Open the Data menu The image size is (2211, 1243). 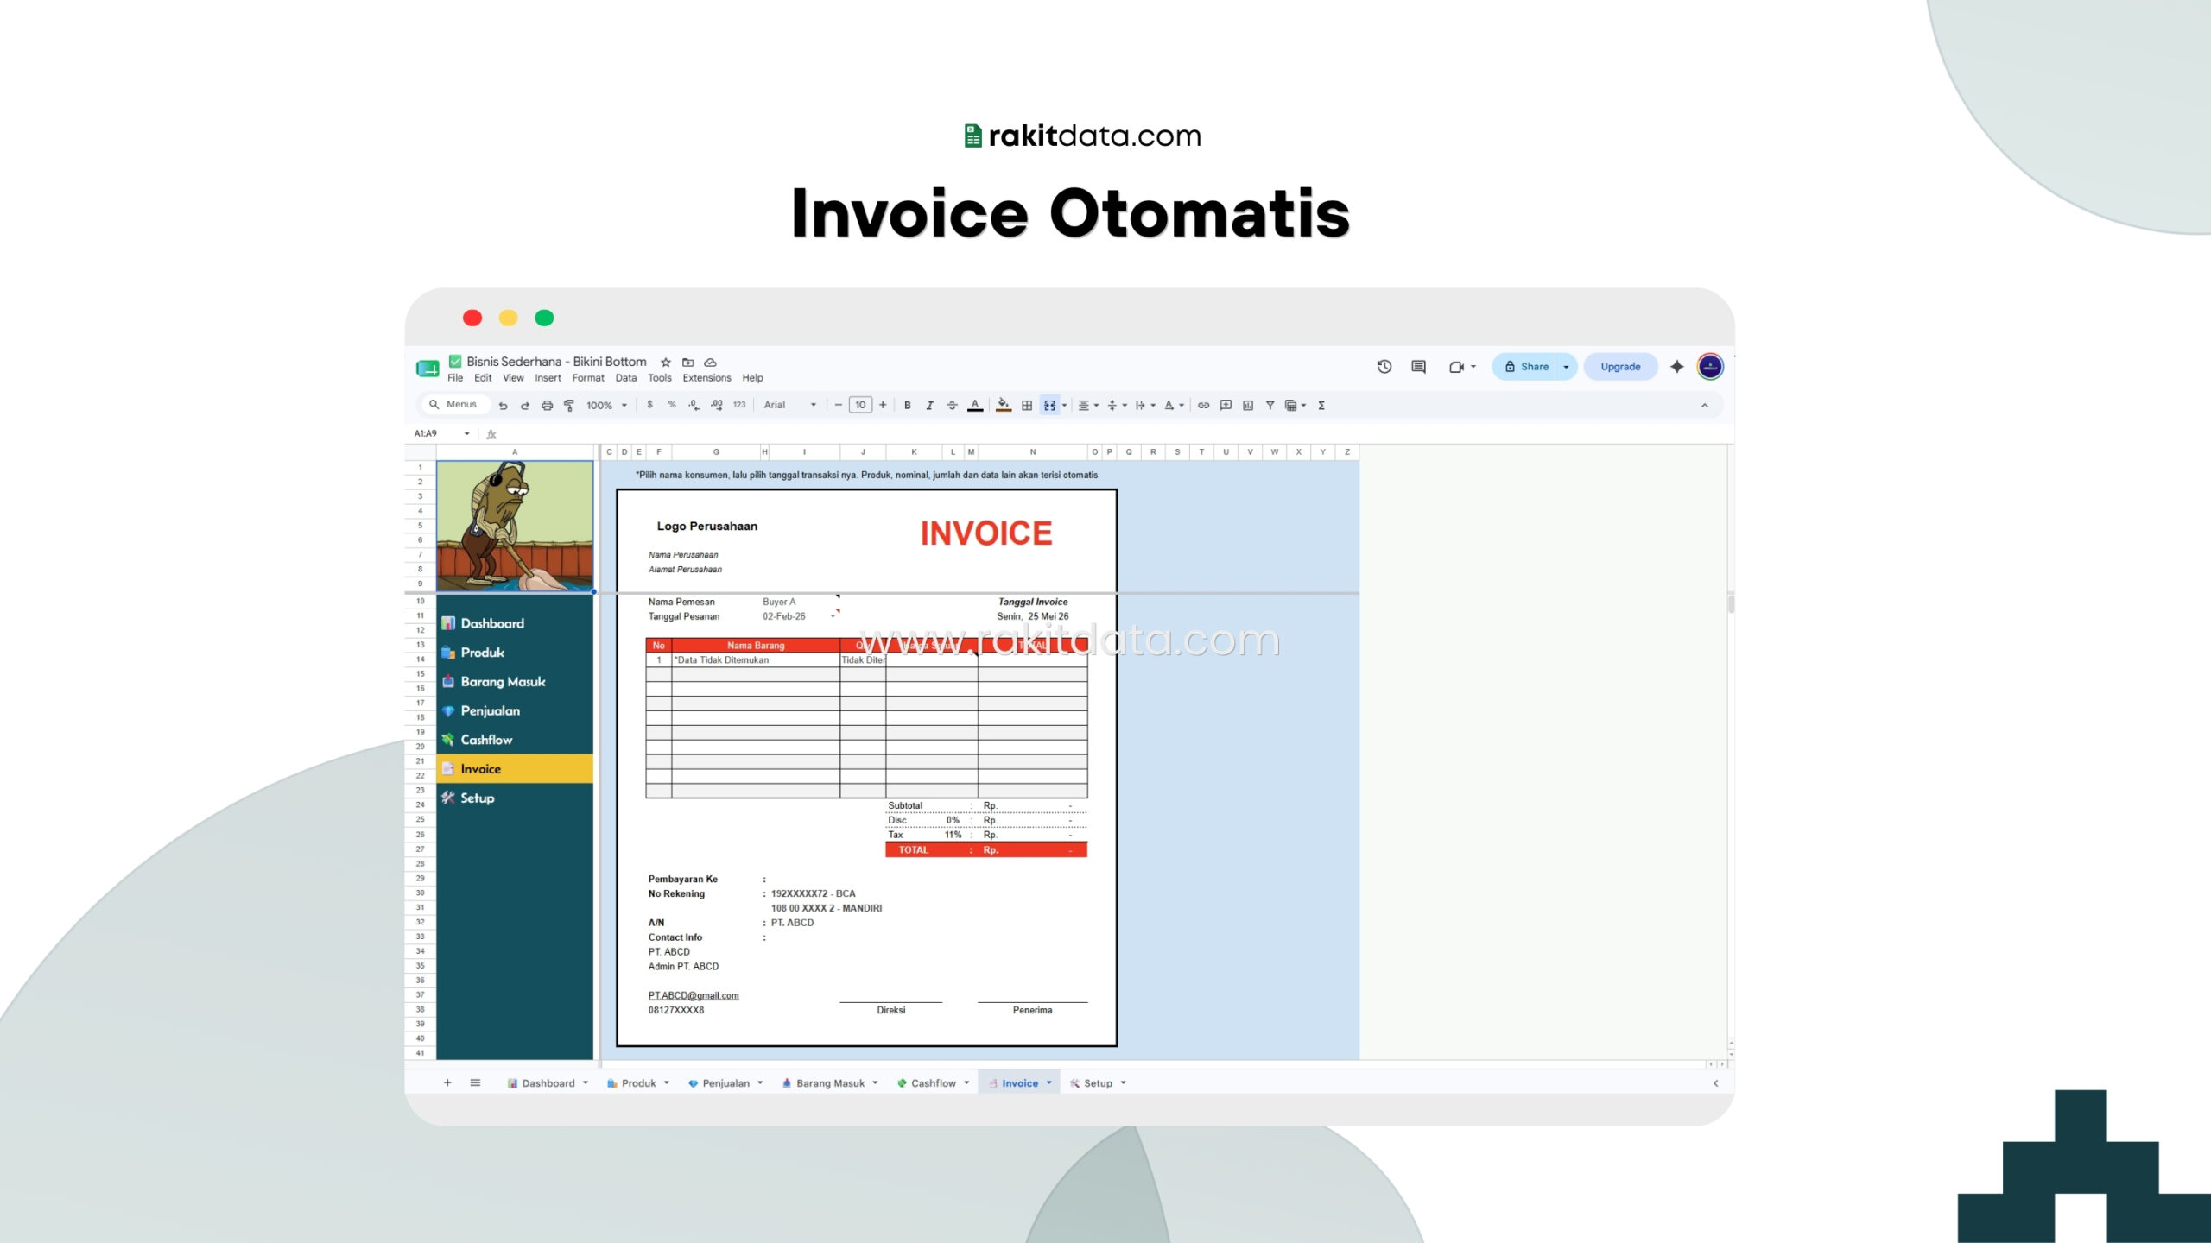point(625,378)
